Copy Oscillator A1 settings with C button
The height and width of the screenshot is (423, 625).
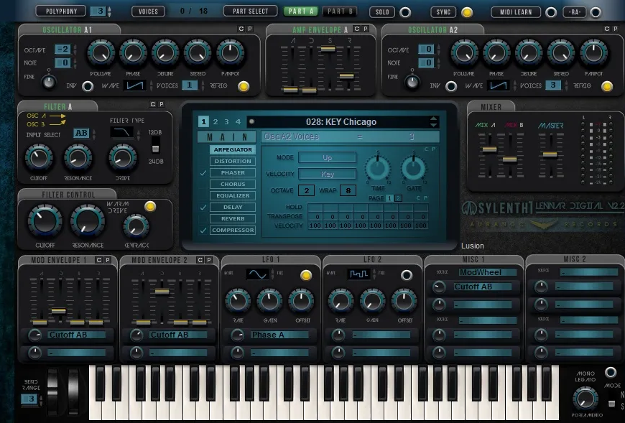(241, 29)
